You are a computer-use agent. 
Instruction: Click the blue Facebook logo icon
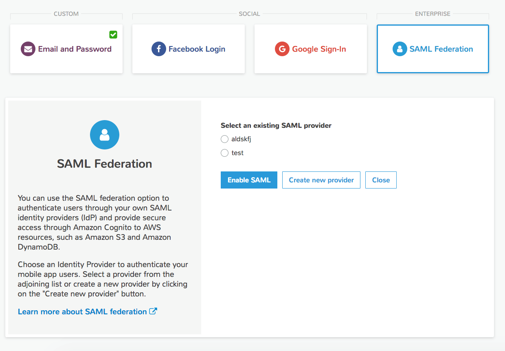point(159,49)
